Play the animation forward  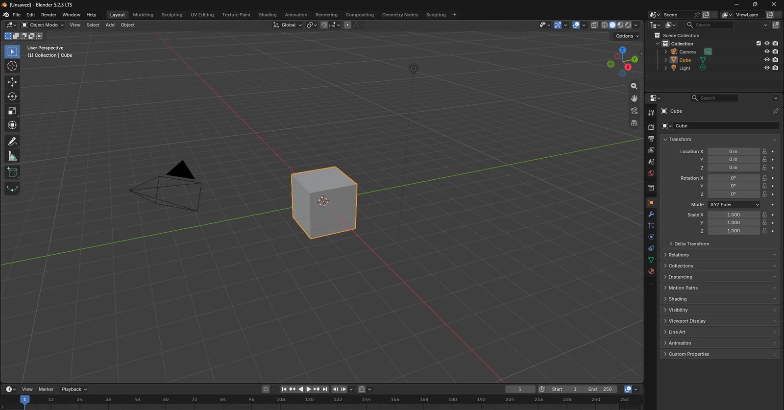[308, 389]
